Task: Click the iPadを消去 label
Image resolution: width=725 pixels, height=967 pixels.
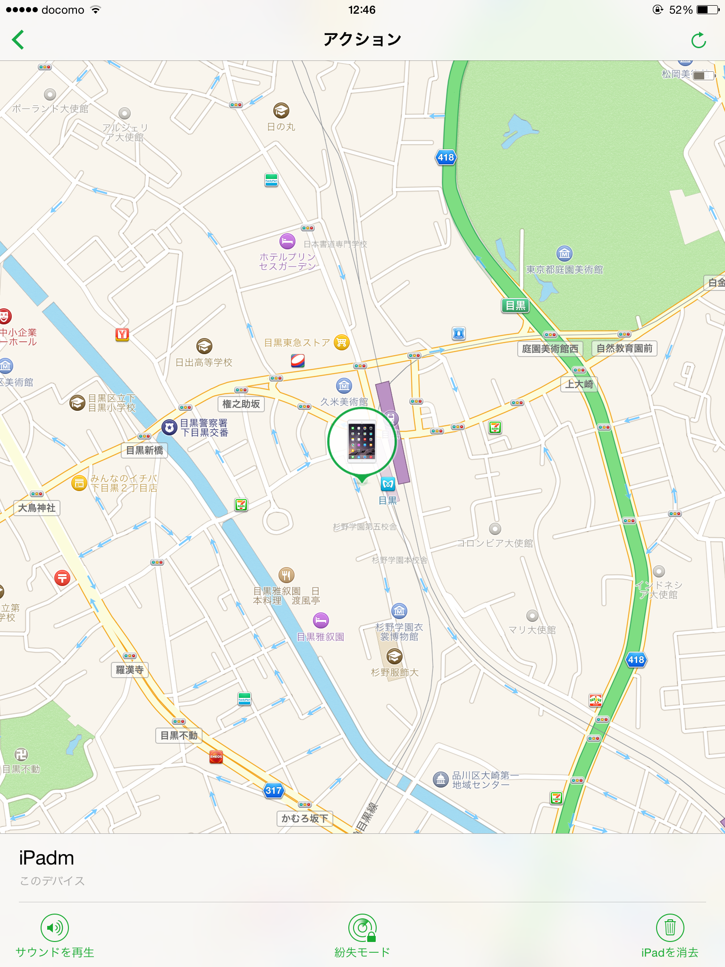Action: pos(670,952)
